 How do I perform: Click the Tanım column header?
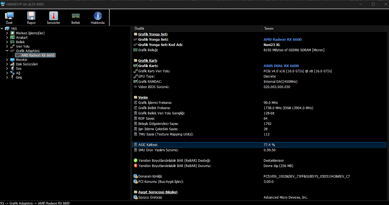tap(324, 29)
